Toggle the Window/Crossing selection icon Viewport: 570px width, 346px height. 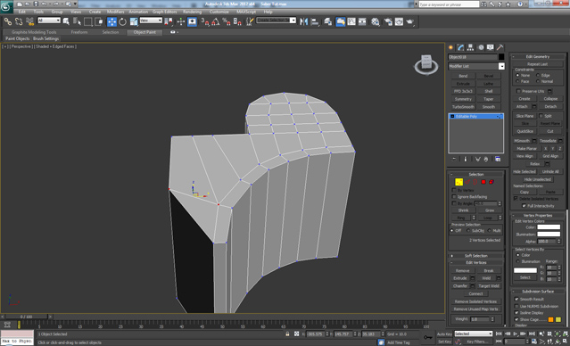[99, 21]
